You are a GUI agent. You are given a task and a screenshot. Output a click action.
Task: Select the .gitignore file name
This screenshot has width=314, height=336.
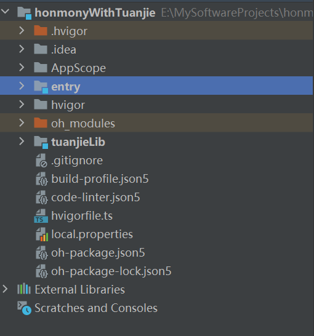point(77,161)
